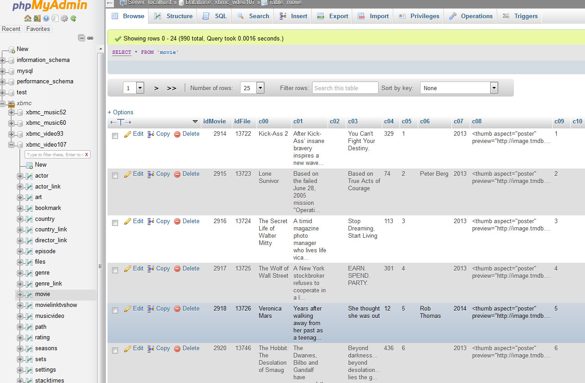Sort by the idMovie column header

[215, 122]
